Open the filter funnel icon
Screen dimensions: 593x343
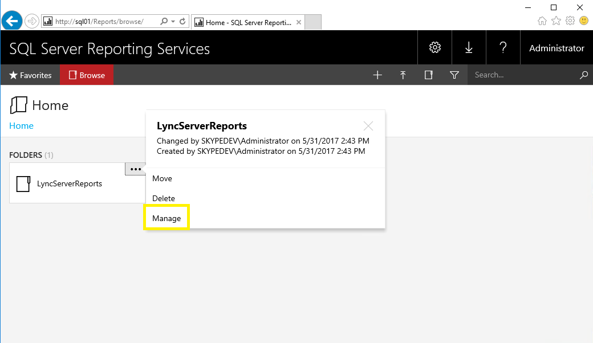point(454,75)
